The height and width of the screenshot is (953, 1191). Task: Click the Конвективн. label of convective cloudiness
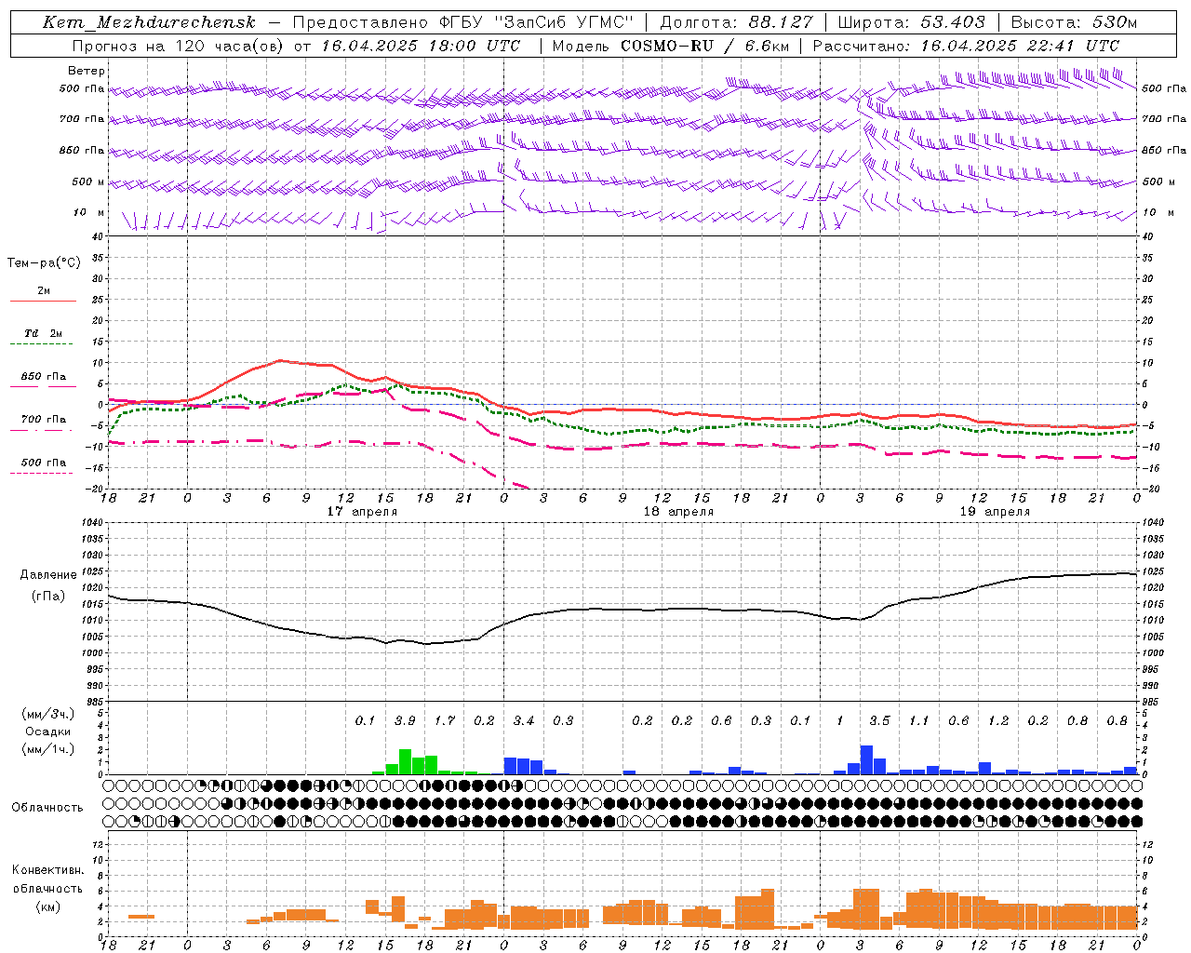[47, 870]
